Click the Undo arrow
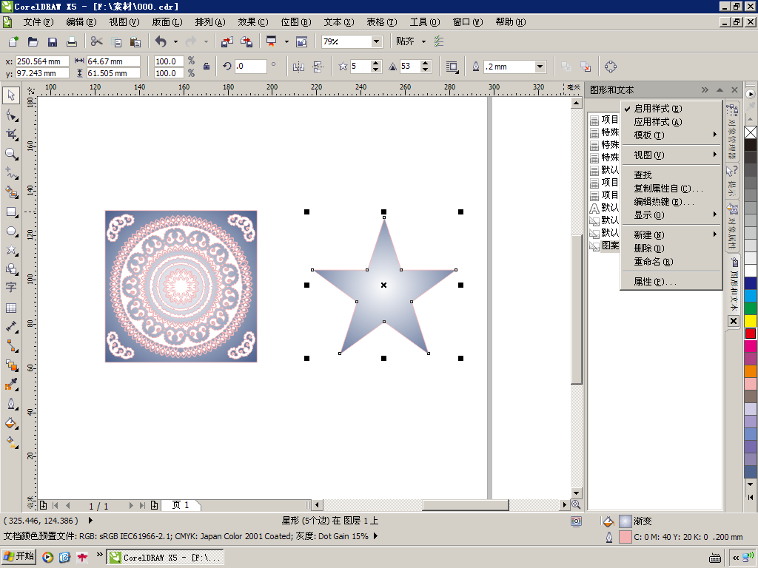Screen dimensions: 758x568 [161, 41]
